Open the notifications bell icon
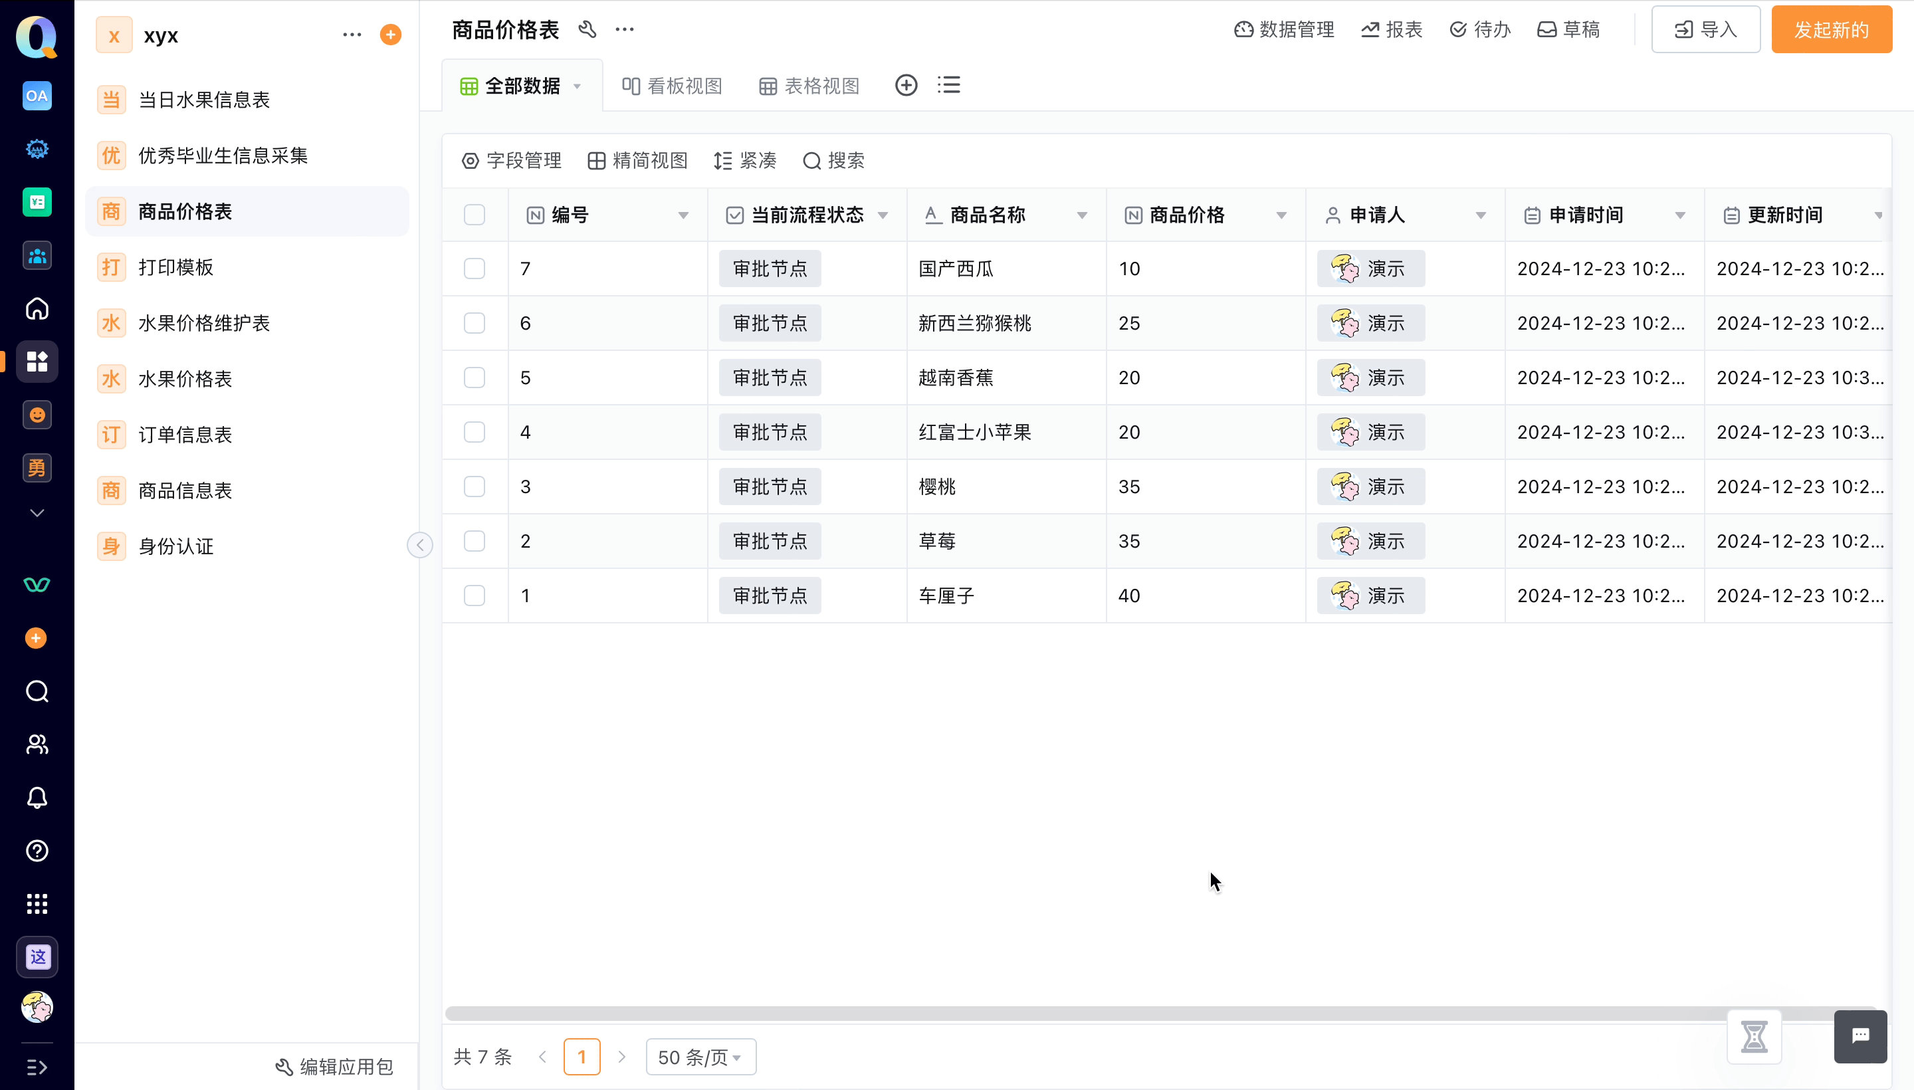Viewport: 1914px width, 1090px height. (37, 798)
